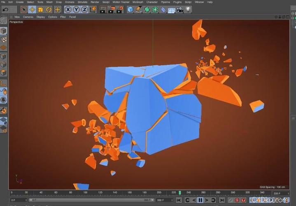Open Edit Render Settings icon

point(120,9)
